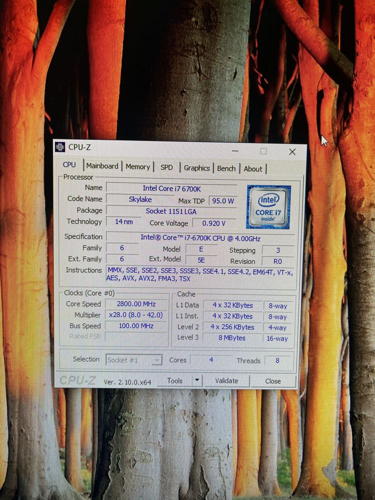The image size is (375, 500).
Task: Click the Code Name value 'Skylake'
Action: pos(140,199)
